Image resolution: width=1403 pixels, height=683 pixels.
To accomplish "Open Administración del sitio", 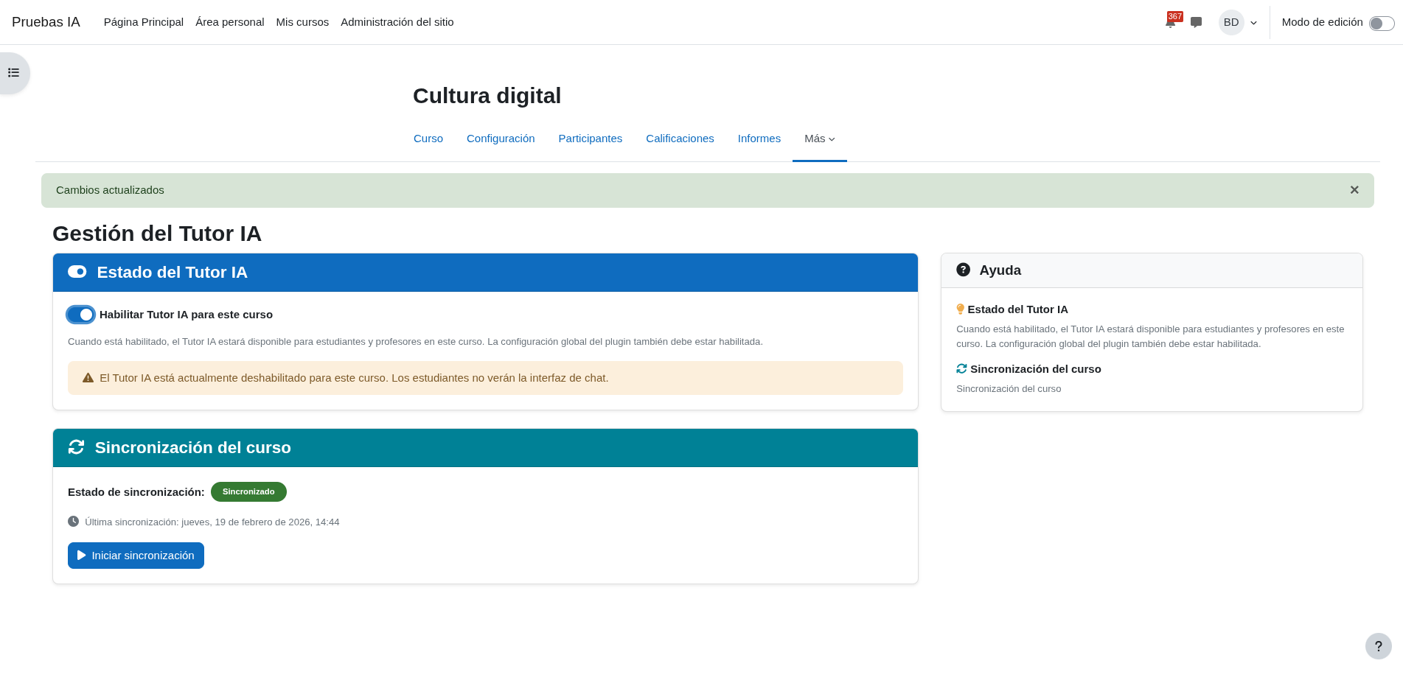I will click(x=397, y=22).
